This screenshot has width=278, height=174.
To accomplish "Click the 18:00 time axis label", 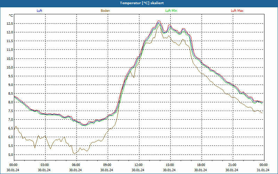I will coord(202,165).
